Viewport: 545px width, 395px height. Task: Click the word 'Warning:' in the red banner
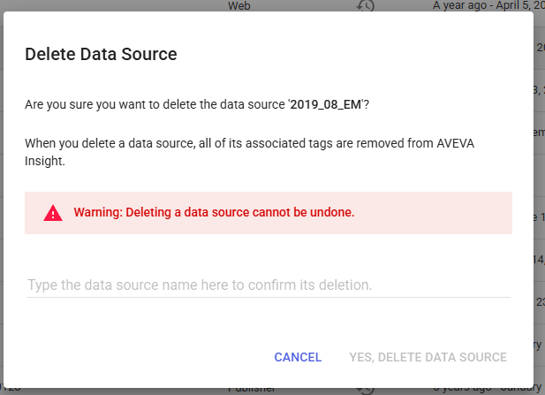pyautogui.click(x=98, y=212)
